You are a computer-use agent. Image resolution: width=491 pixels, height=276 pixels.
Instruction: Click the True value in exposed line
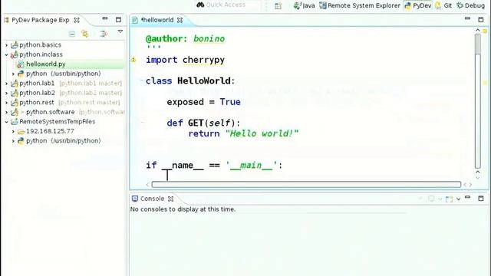[x=230, y=102]
